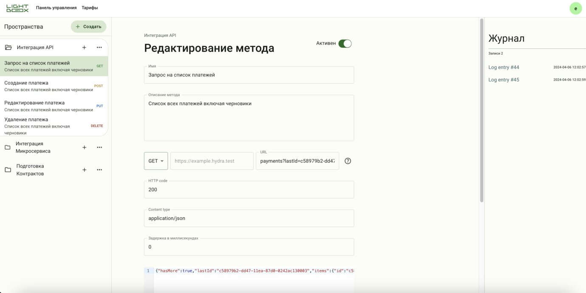
Task: Click the Интеграция API breadcrumb
Action: coord(160,36)
